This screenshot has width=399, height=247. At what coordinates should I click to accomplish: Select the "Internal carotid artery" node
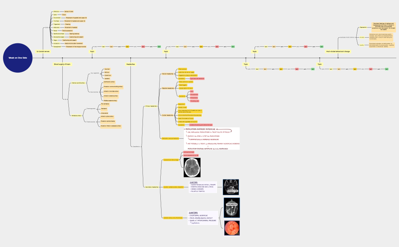[x=78, y=83]
